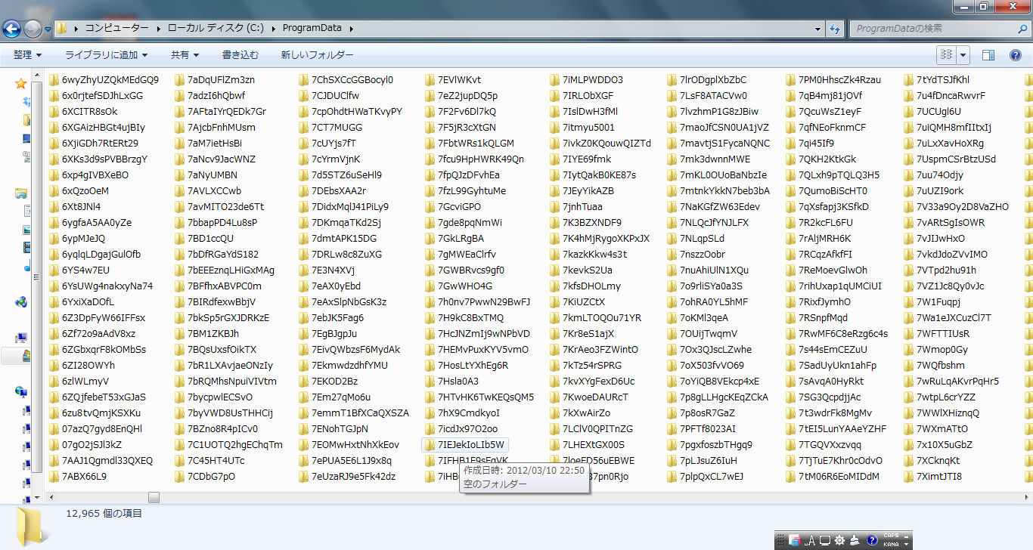Image resolution: width=1033 pixels, height=550 pixels.
Task: Open the view options dropdown arrow
Action: pyautogui.click(x=963, y=55)
